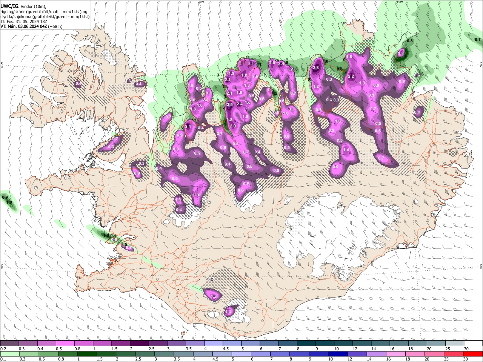Click the 20W longitude label on top edge
The width and height of the screenshot is (483, 362).
click(201, 2)
